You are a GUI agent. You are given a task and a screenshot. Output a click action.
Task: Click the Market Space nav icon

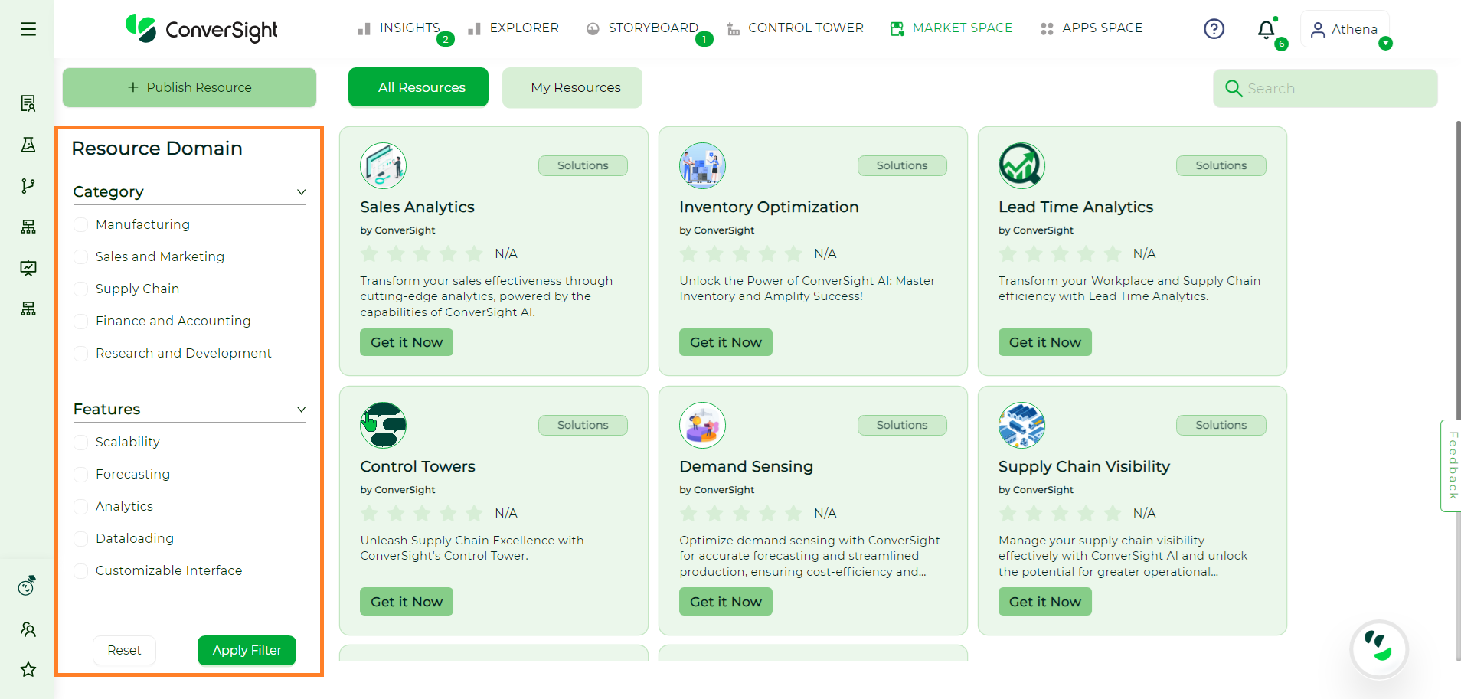(897, 29)
